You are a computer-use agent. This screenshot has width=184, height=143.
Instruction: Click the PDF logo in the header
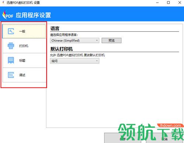(8, 15)
